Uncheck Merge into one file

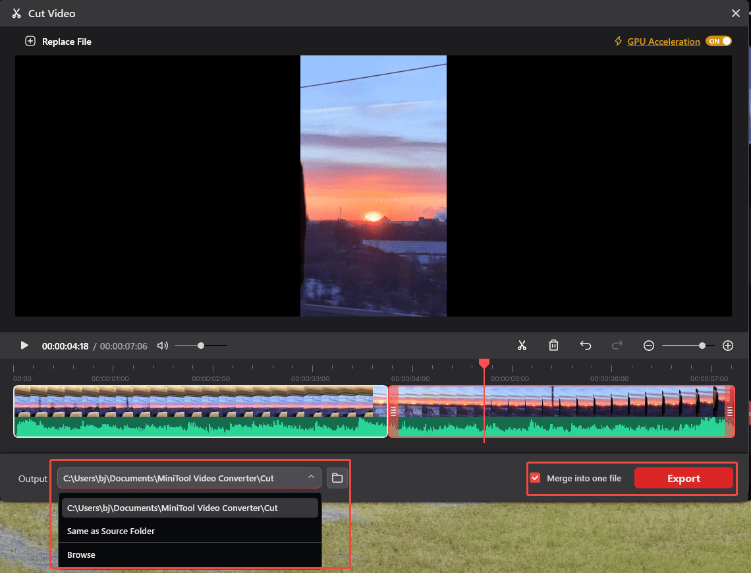tap(535, 478)
